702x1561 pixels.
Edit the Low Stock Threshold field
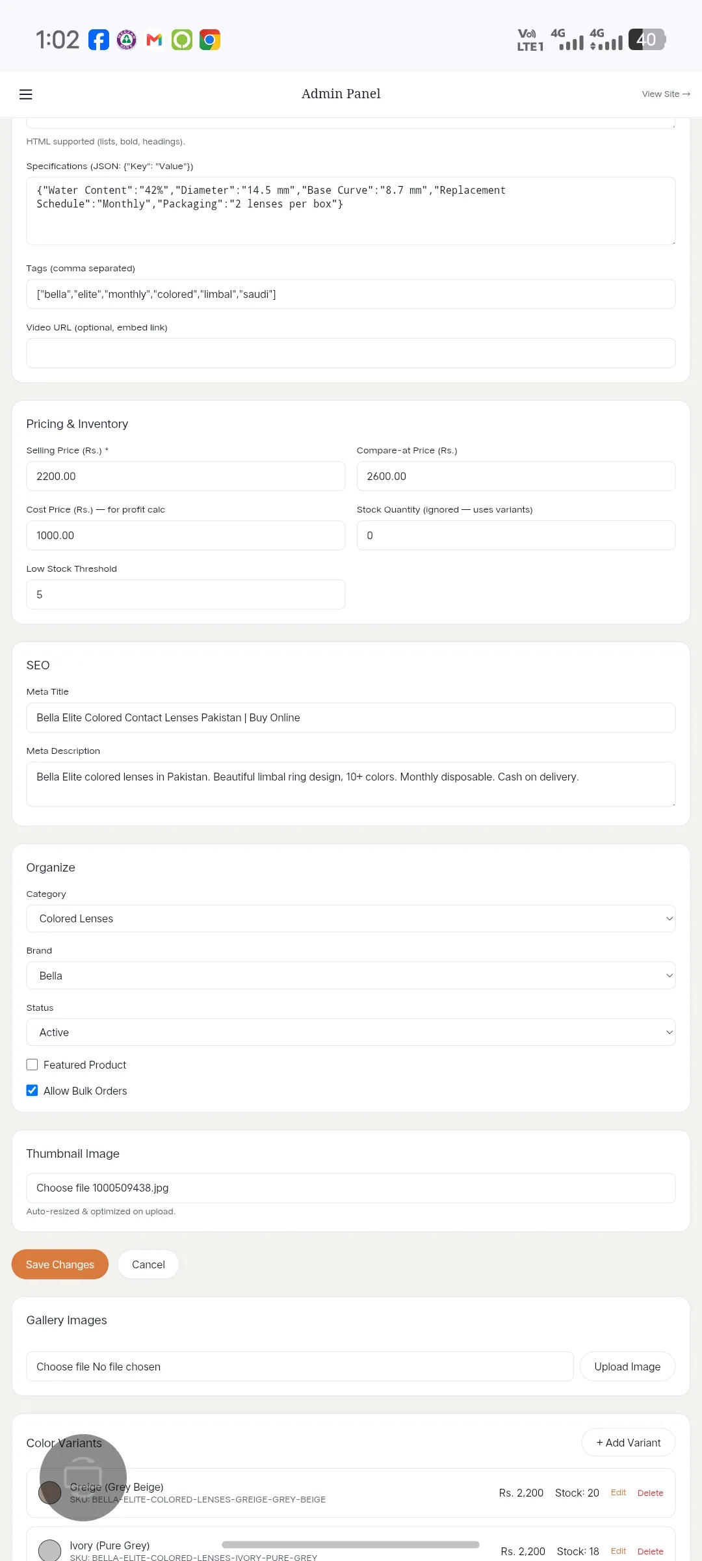pyautogui.click(x=186, y=594)
